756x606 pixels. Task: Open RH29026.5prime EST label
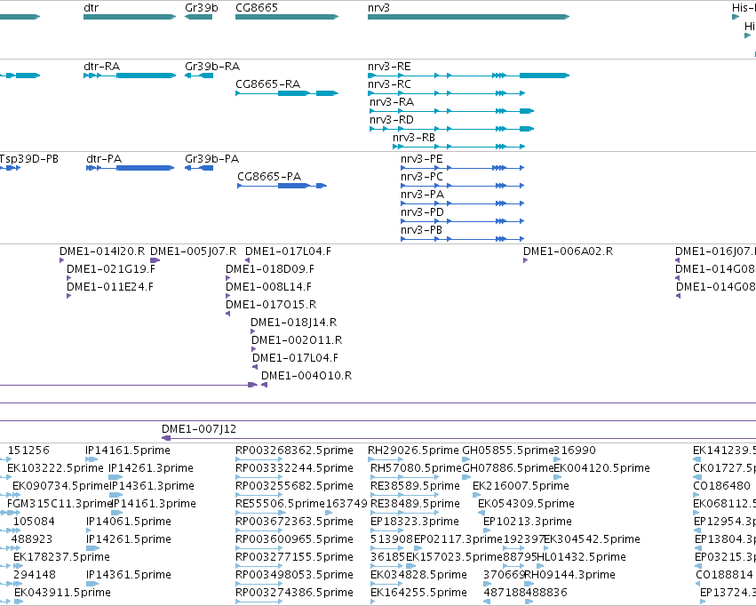pos(413,451)
